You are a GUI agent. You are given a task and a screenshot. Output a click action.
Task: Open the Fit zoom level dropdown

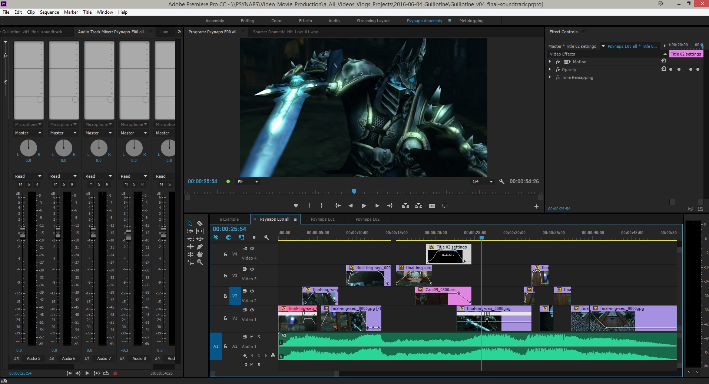(248, 182)
